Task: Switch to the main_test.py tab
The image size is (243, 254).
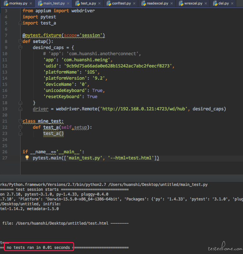Action: point(53,3)
